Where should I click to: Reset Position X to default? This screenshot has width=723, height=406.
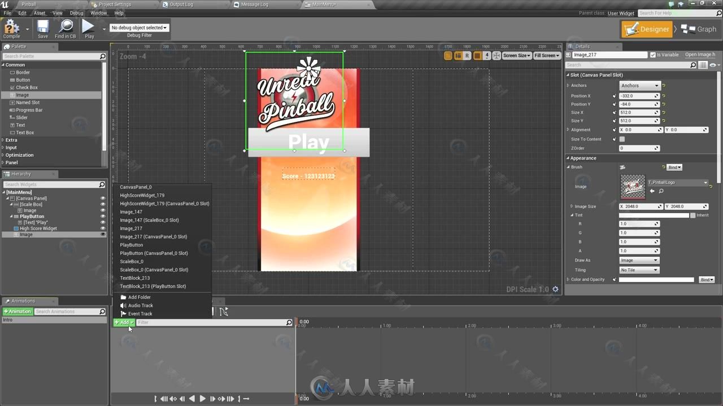(664, 96)
